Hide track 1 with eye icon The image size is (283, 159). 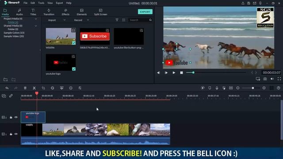16,134
